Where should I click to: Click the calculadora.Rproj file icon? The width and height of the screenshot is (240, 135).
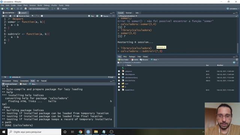point(123,78)
